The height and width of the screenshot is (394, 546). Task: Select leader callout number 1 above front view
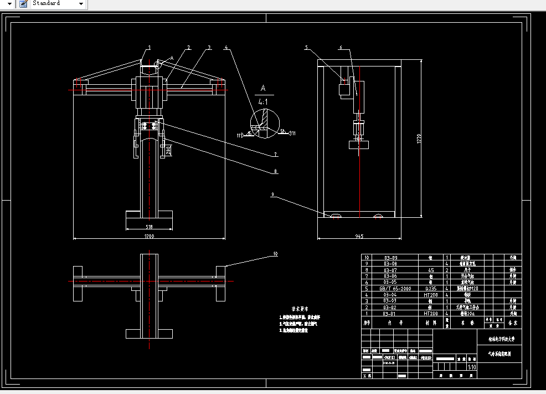click(150, 47)
